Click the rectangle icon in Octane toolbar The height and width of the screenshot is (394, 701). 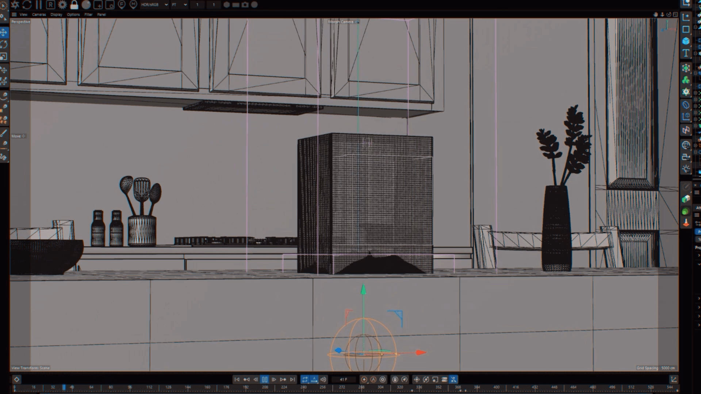point(236,5)
